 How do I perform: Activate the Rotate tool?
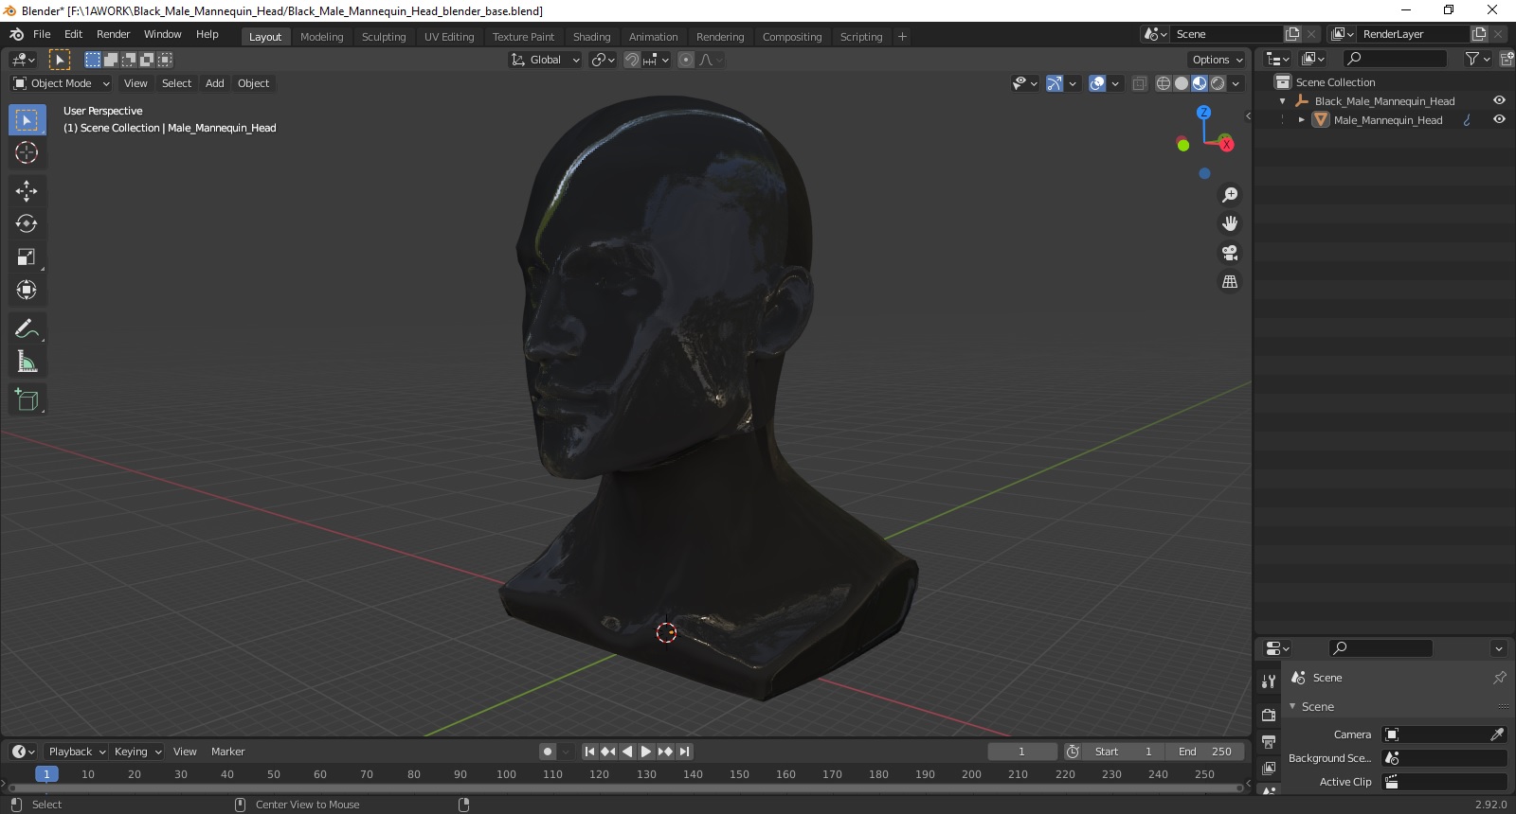(27, 224)
